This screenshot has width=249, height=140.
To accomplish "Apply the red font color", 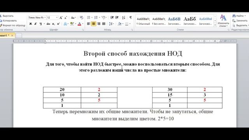I will [79, 24].
